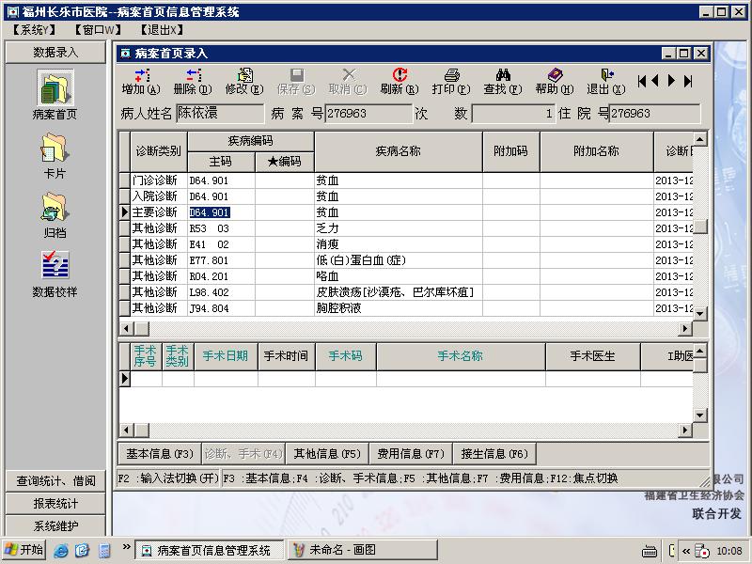
Task: Click the Windows 开始 start button
Action: (24, 550)
